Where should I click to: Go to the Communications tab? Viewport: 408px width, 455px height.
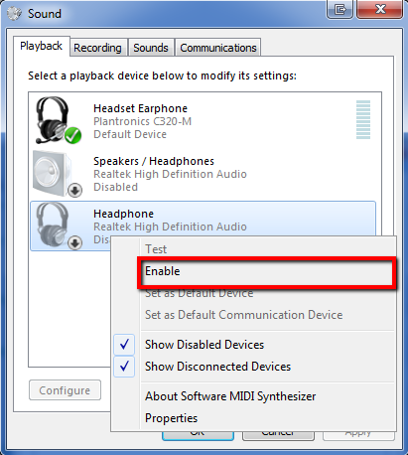click(x=218, y=48)
